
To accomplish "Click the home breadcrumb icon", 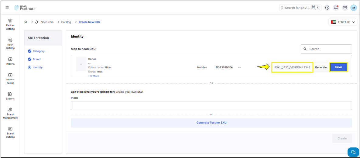I will click(26, 22).
